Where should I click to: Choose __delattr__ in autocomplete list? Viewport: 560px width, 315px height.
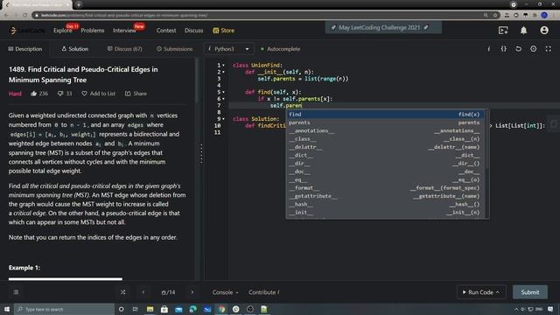click(385, 147)
